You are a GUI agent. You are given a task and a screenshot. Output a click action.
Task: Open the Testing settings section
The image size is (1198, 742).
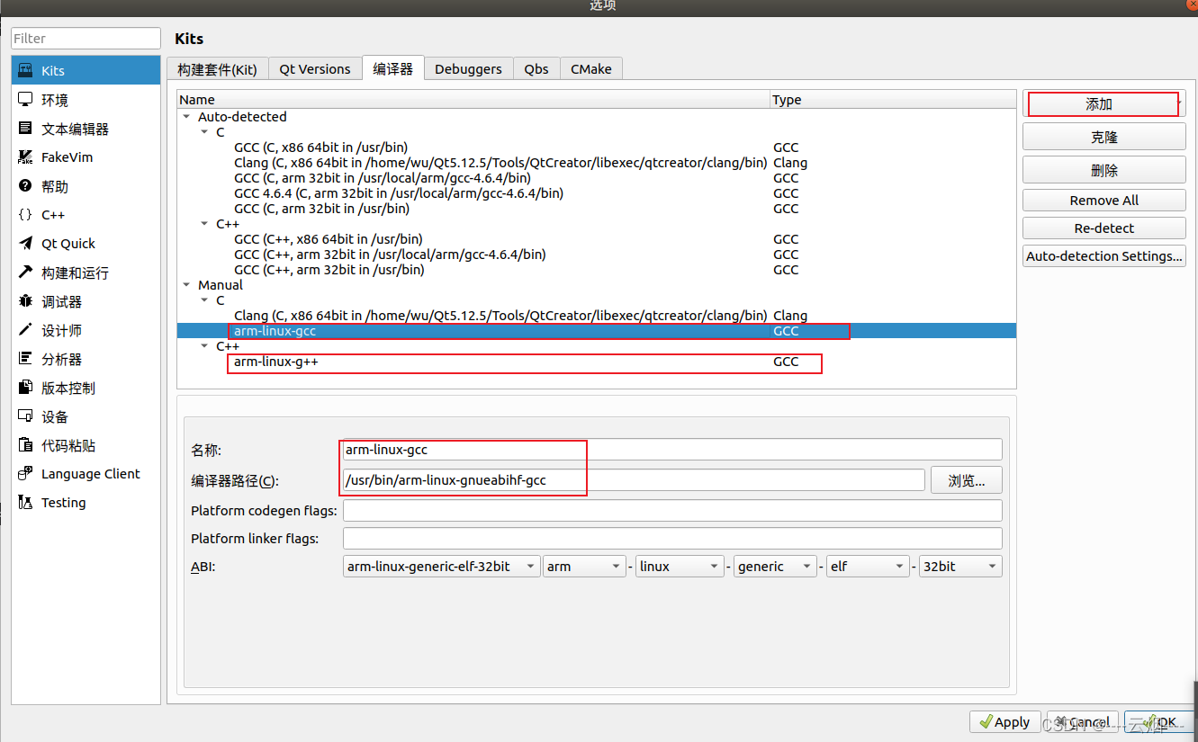[x=62, y=502]
